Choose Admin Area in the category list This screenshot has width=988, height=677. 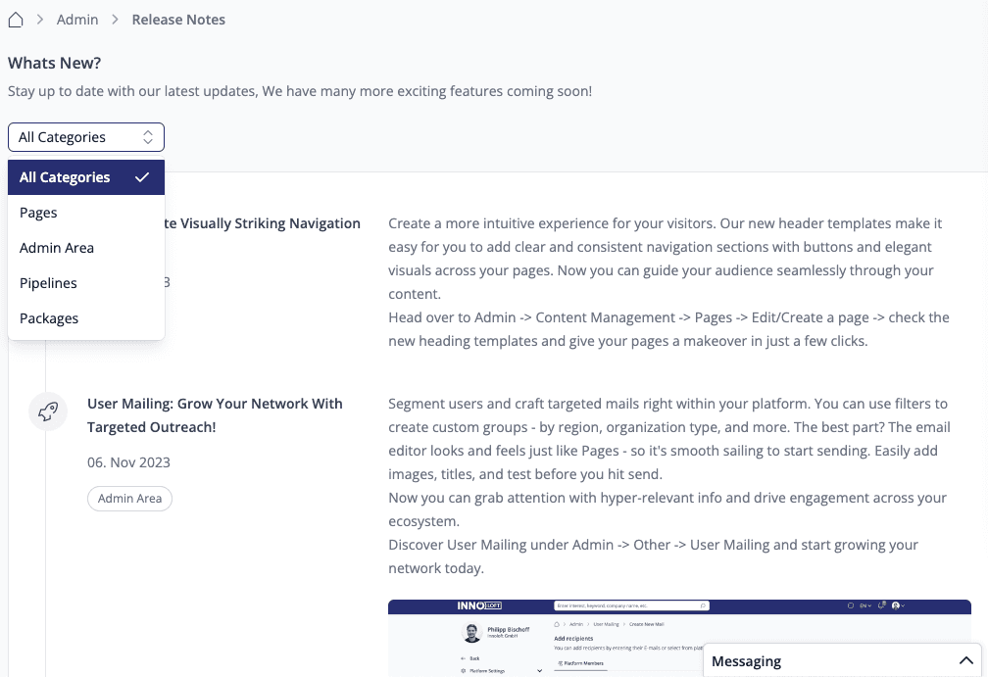57,248
